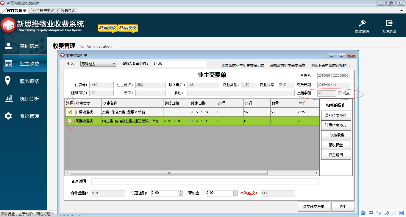Click 编辑当前业主基本信息

288,65
